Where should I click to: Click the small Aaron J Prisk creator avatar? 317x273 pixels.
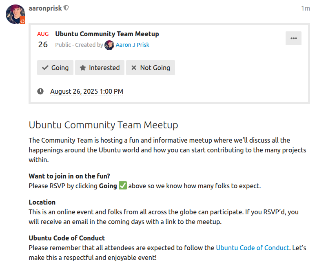pos(109,45)
